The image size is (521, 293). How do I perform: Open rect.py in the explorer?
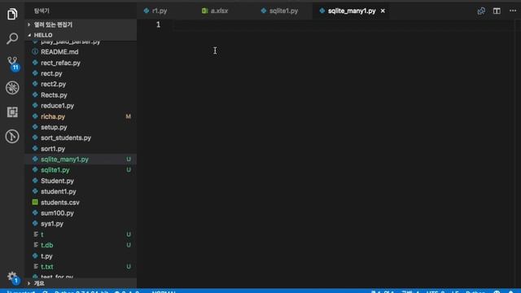pyautogui.click(x=51, y=73)
